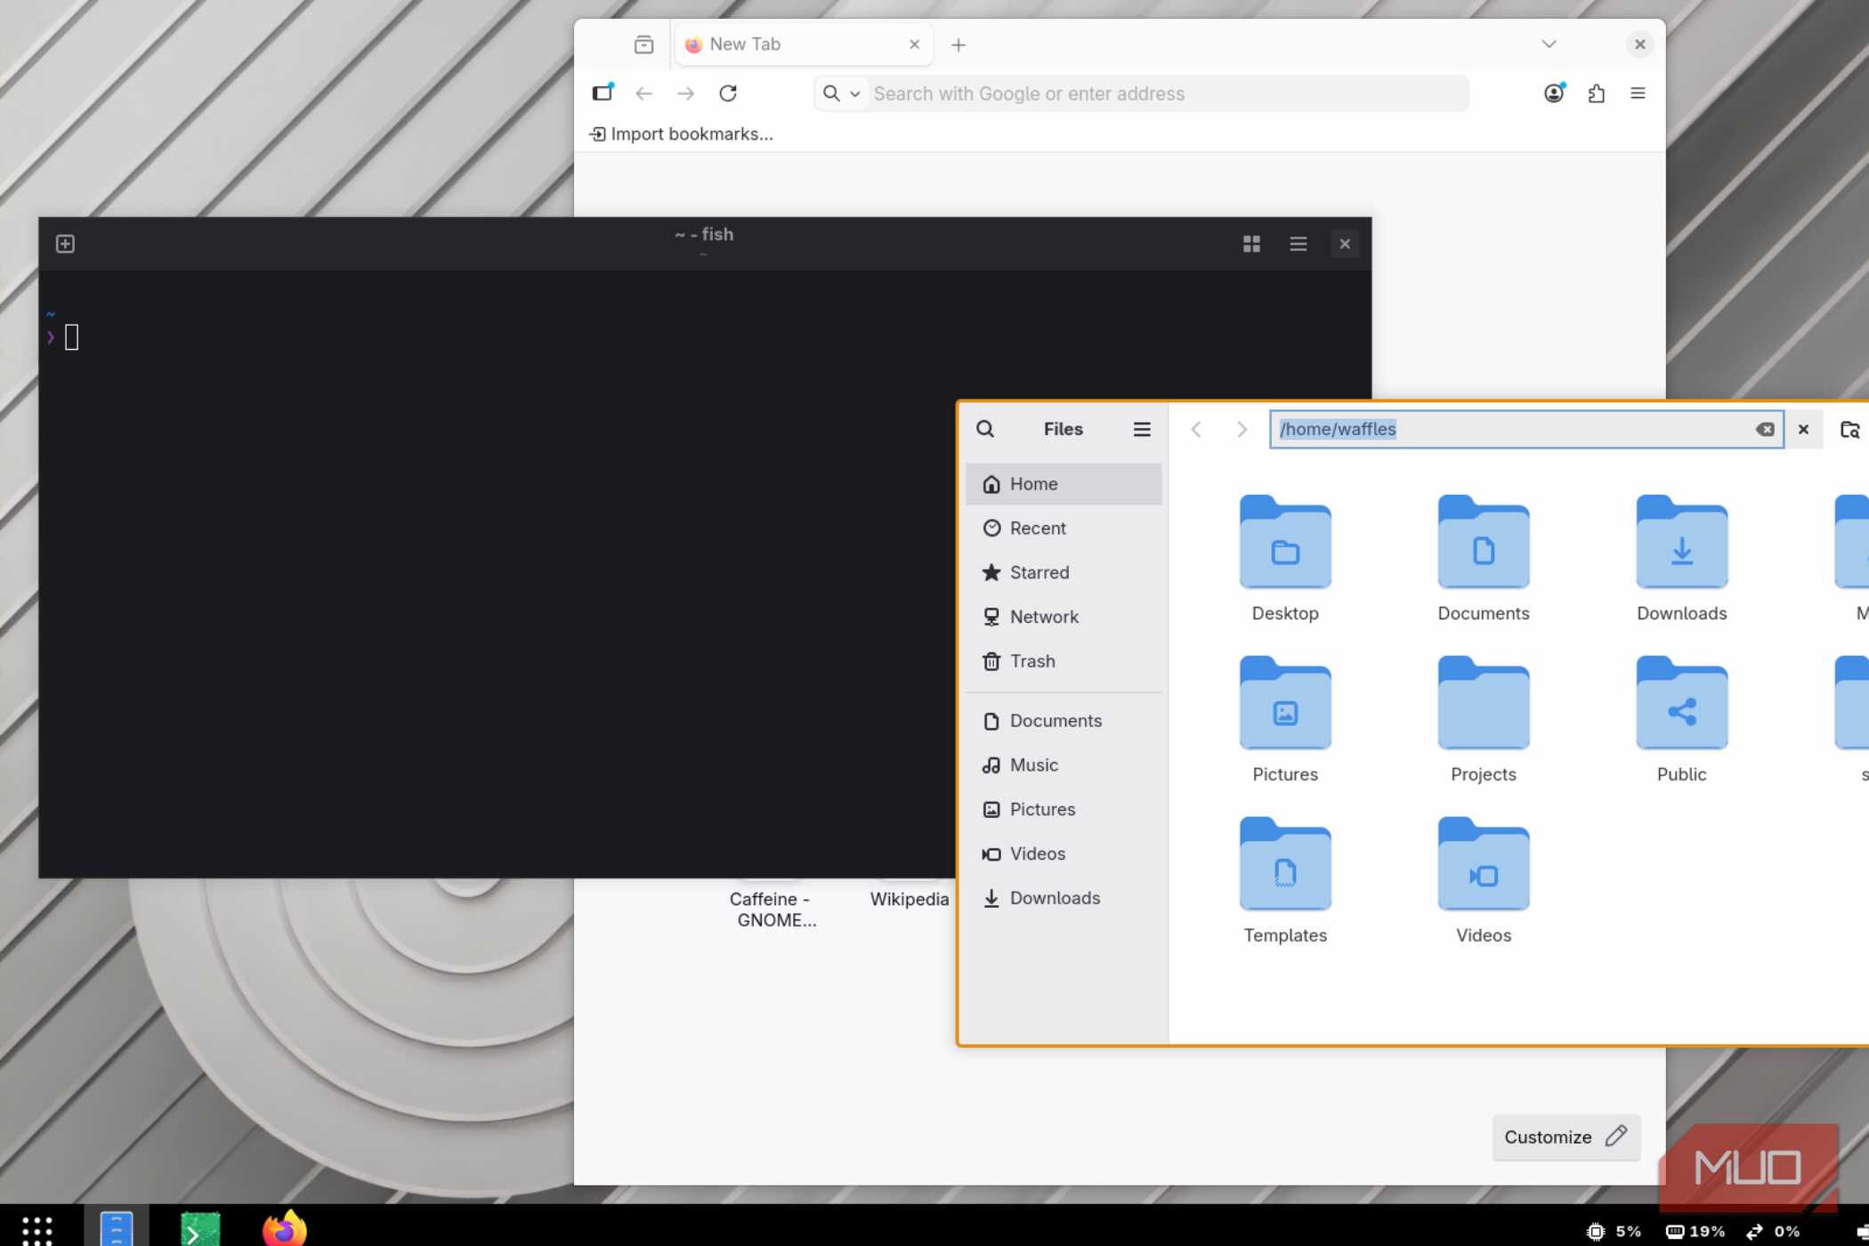Screen dimensions: 1869x1246
Task: Select Home in Files sidebar
Action: [x=1064, y=484]
